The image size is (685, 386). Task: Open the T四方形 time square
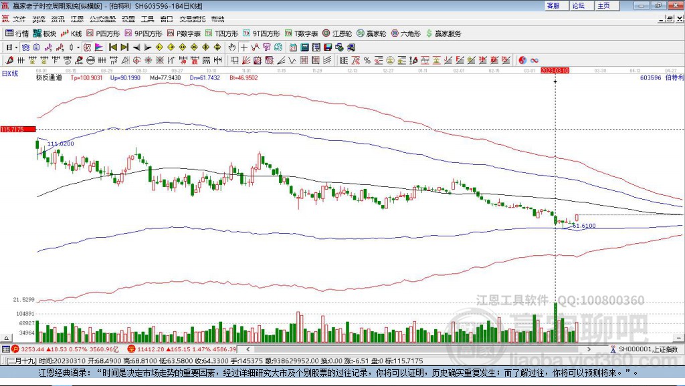click(221, 33)
